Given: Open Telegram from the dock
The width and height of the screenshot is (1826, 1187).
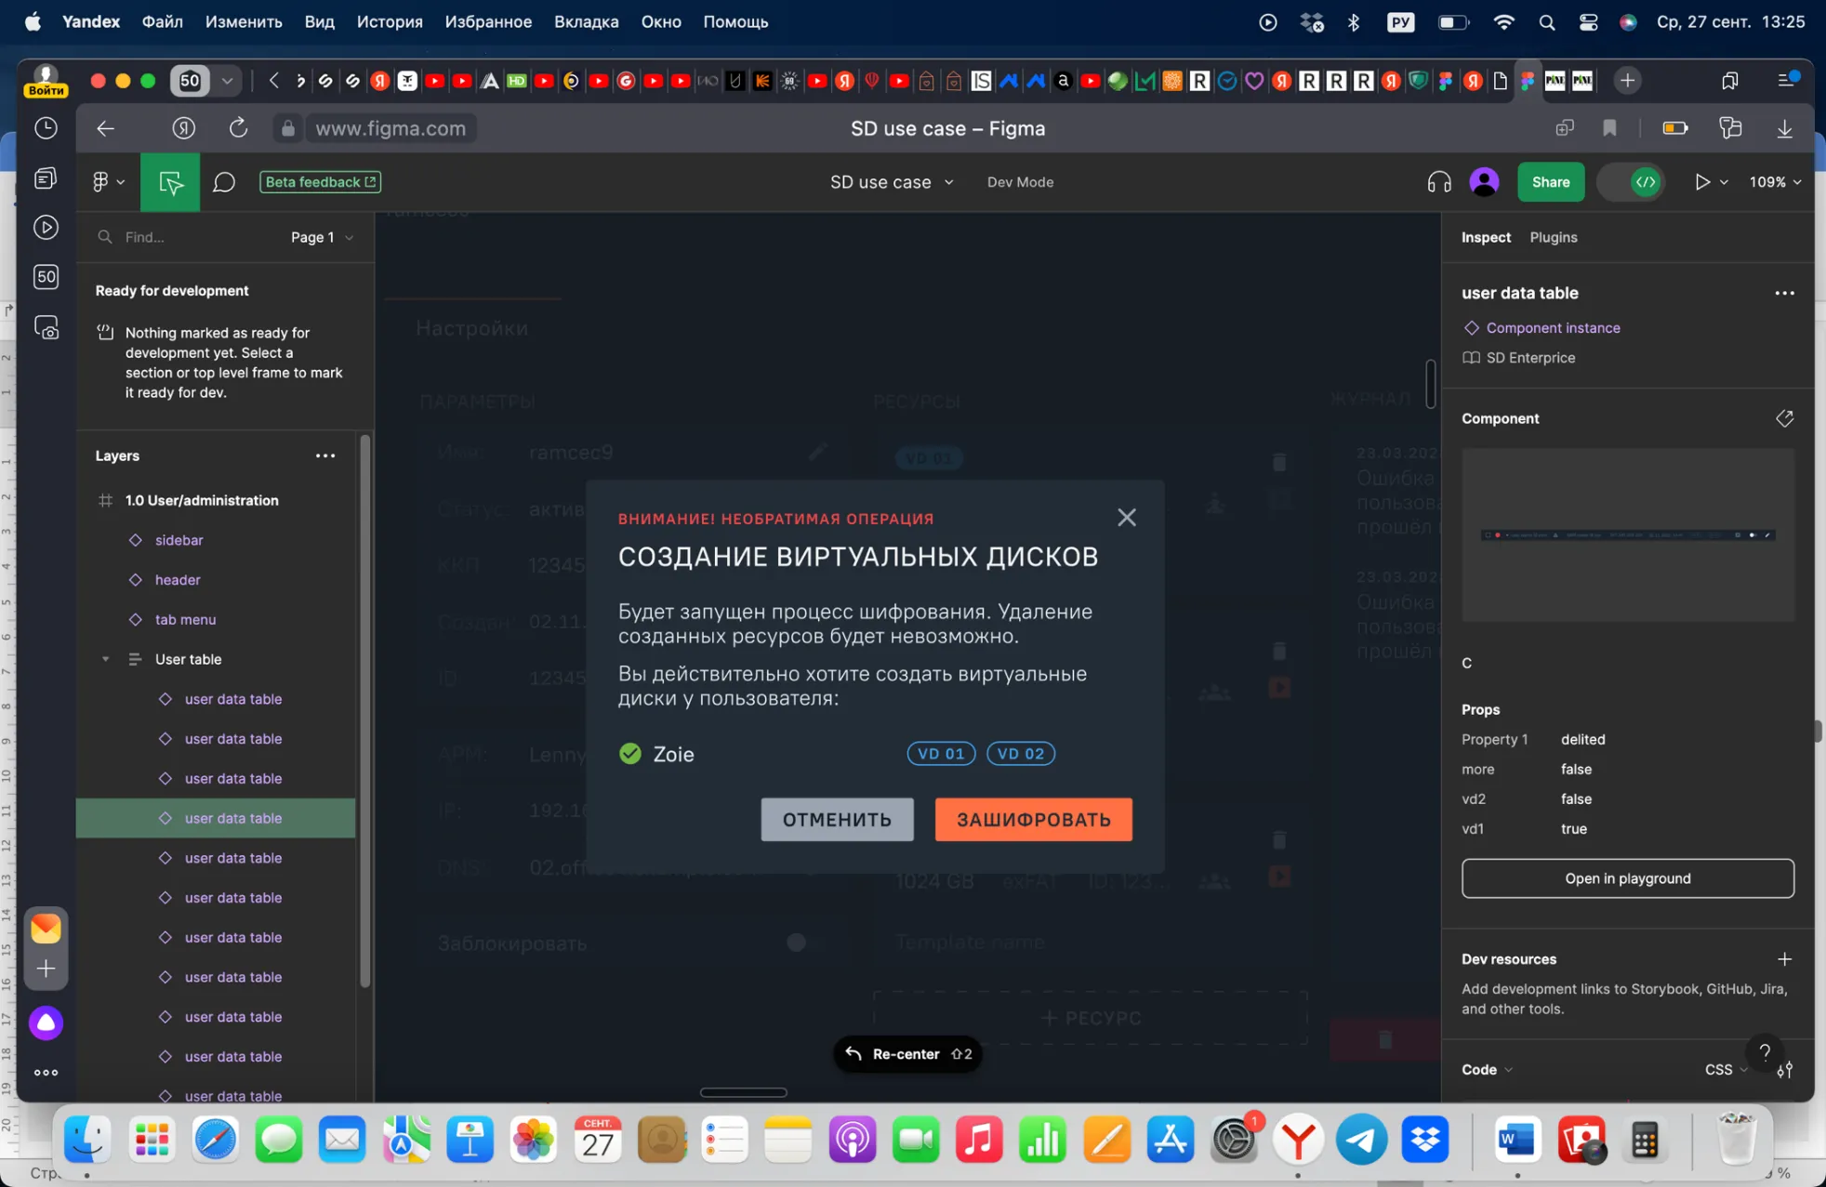Looking at the screenshot, I should coord(1361,1140).
